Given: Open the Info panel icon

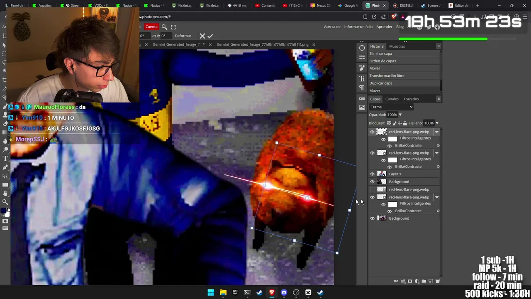Looking at the screenshot, I should pos(362,48).
